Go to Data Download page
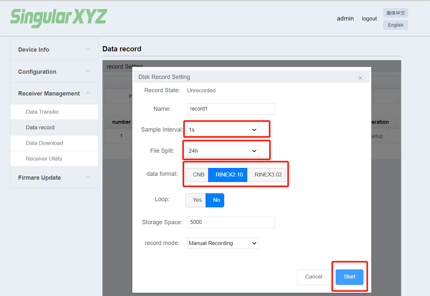The image size is (430, 296). 44,143
